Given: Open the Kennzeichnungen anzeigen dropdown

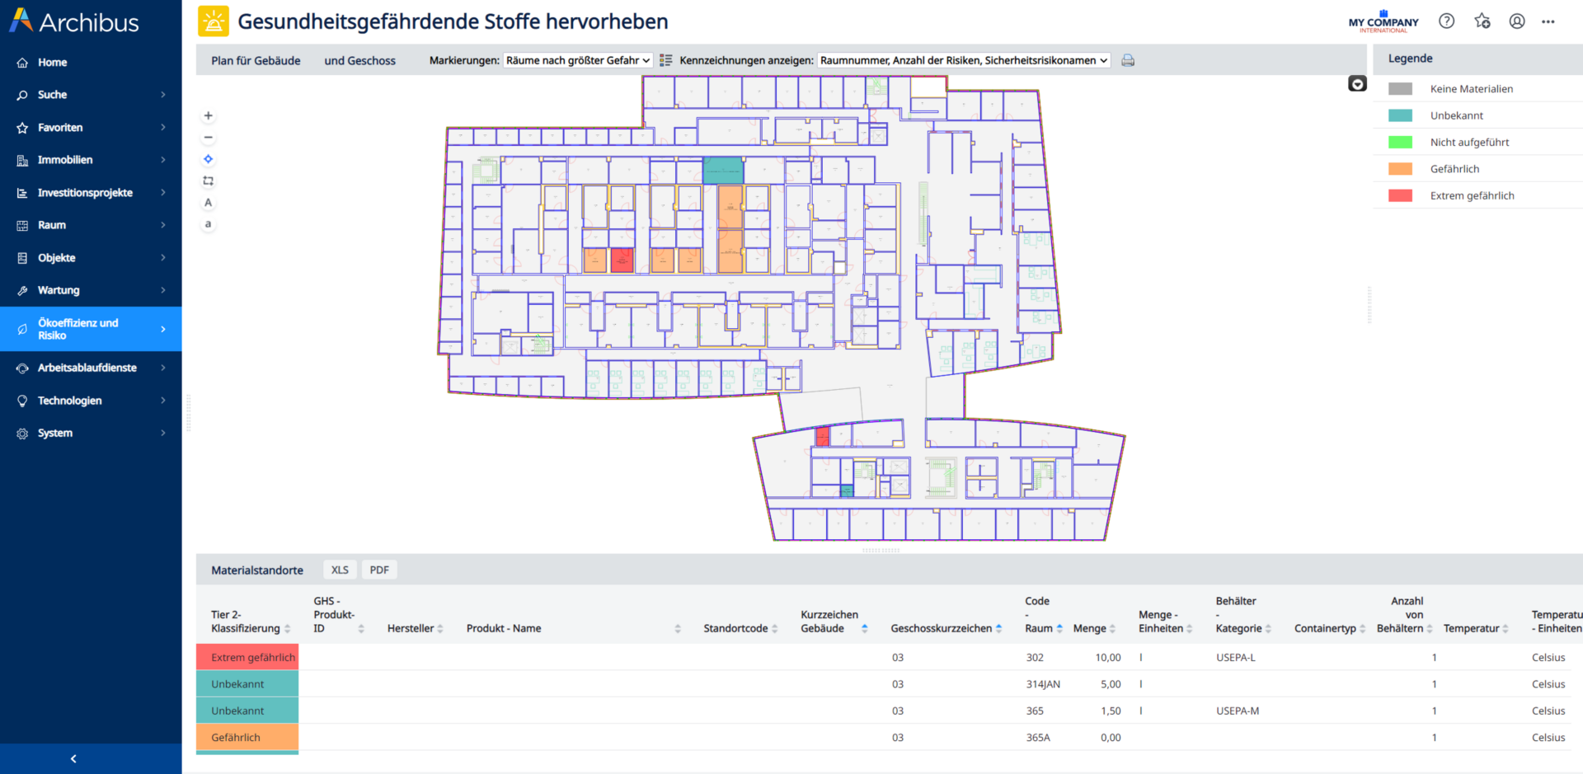Looking at the screenshot, I should click(964, 60).
